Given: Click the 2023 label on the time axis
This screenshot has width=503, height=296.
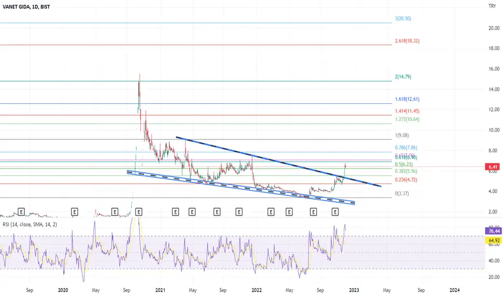Looking at the screenshot, I should click(354, 290).
